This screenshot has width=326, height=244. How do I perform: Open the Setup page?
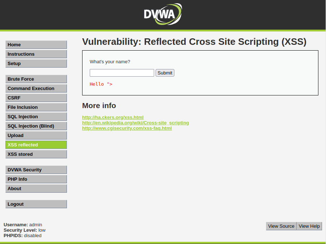click(x=36, y=63)
